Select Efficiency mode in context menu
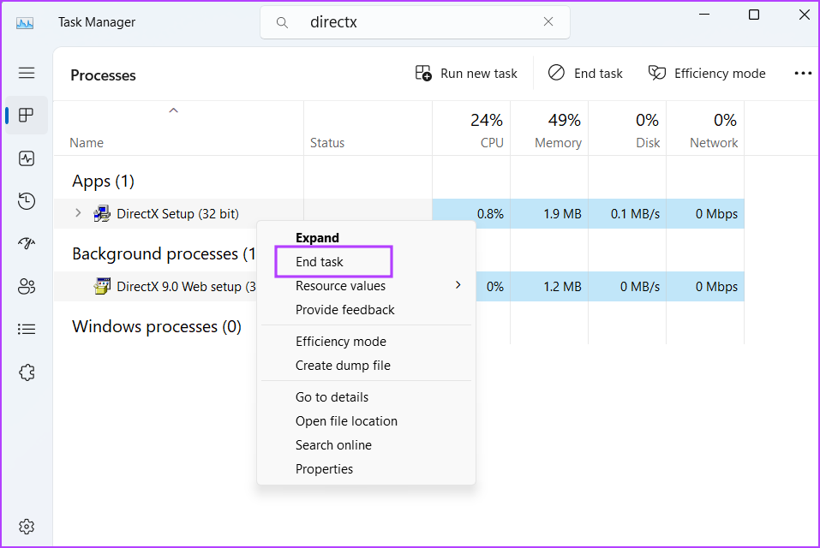This screenshot has width=820, height=548. click(x=340, y=341)
